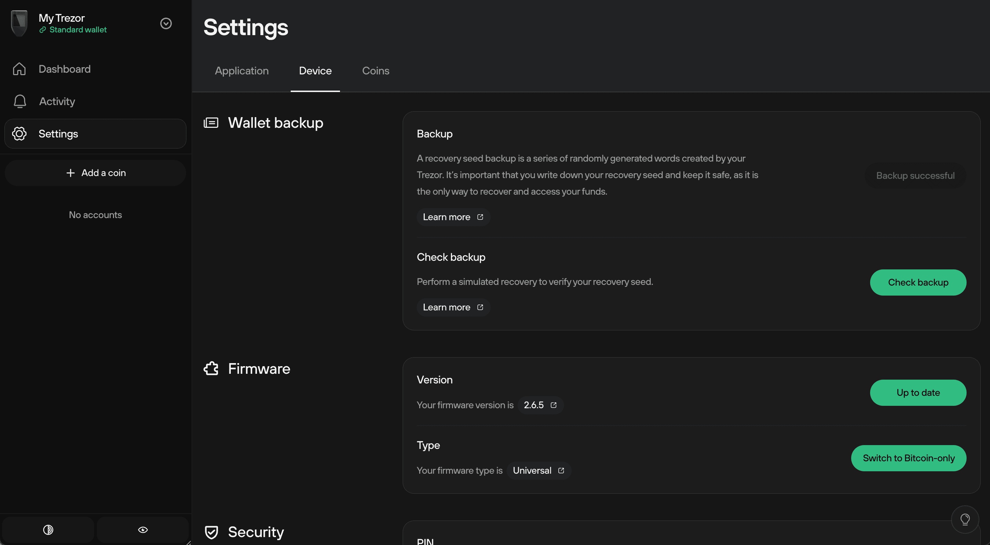This screenshot has height=545, width=990.
Task: Click the Standard wallet label
Action: (x=78, y=30)
